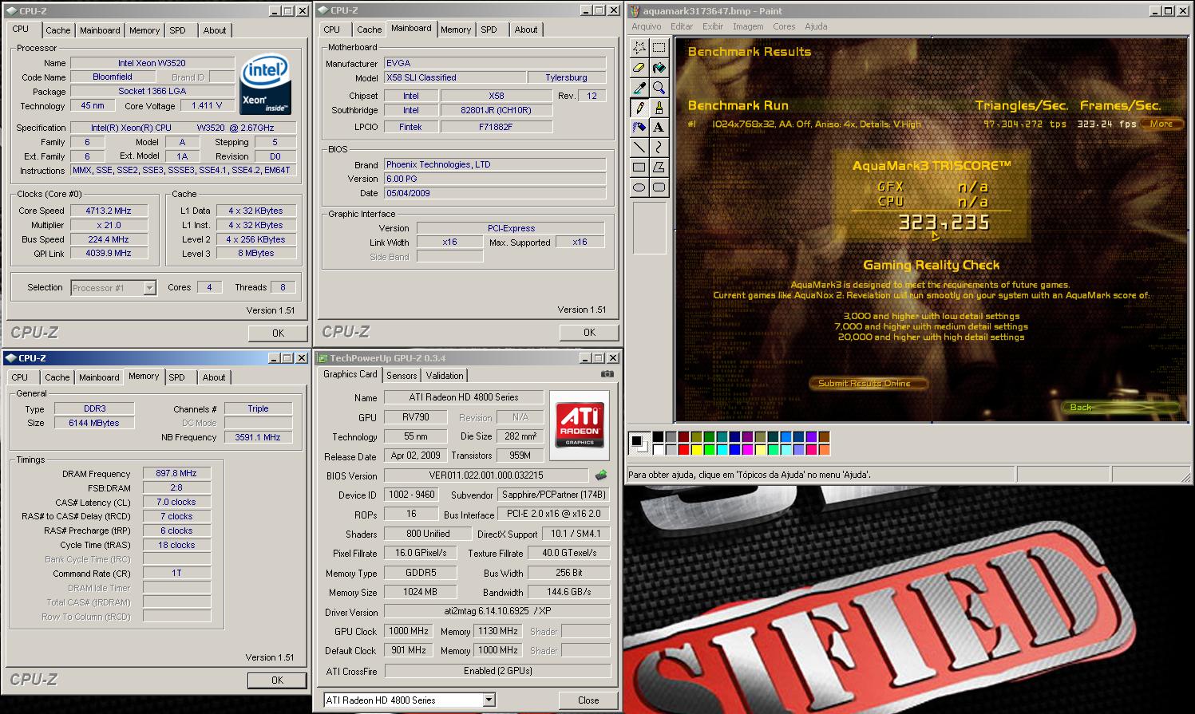This screenshot has width=1195, height=714.
Task: Click the BIOS Date value 05/04/2009
Action: tap(495, 193)
